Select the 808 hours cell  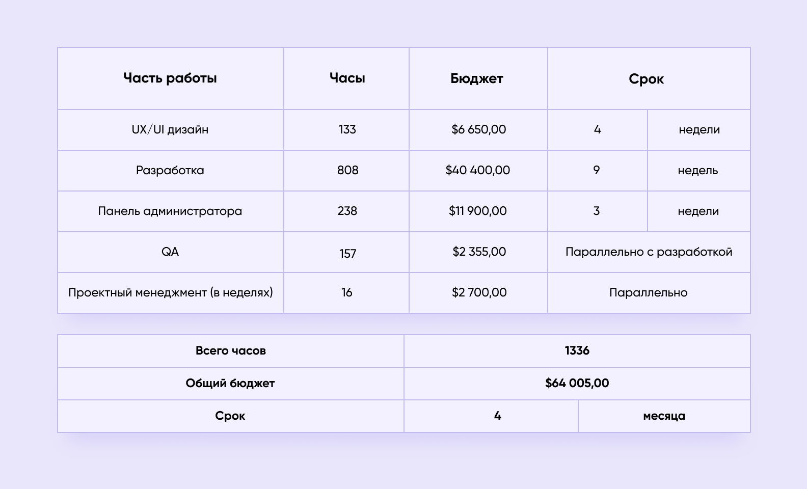346,171
